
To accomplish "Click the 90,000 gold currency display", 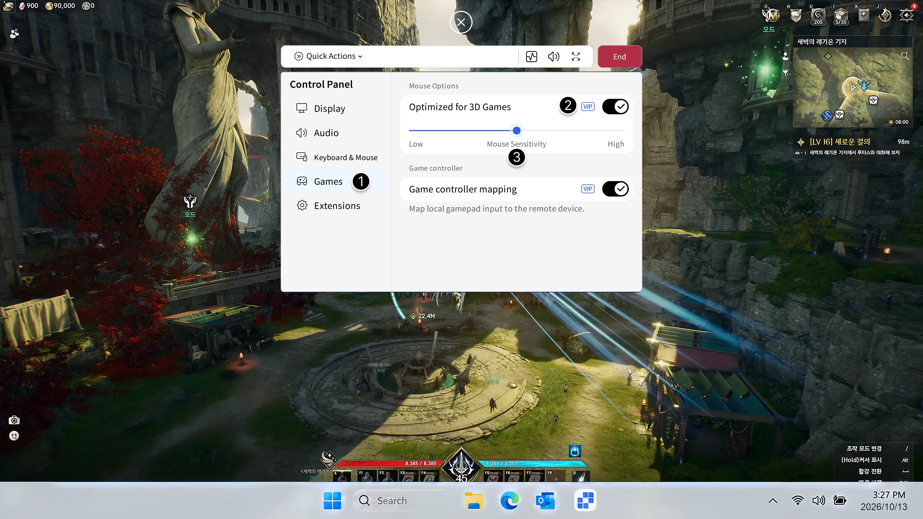I will tap(60, 6).
